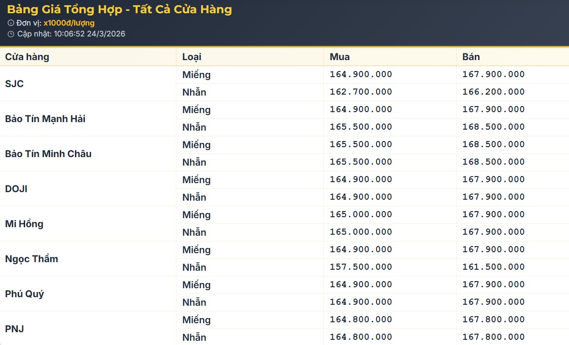This screenshot has width=569, height=345.
Task: Choose the Mi Hồng store row
Action: (x=24, y=224)
